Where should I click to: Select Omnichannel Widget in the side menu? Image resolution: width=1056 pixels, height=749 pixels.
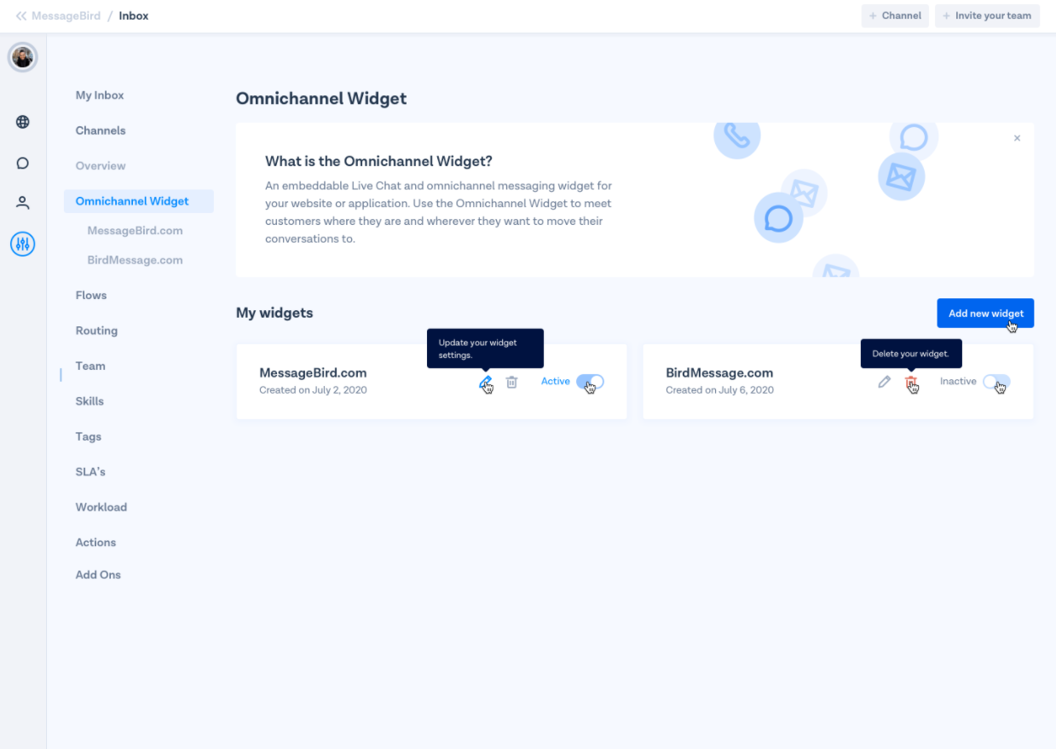tap(132, 201)
